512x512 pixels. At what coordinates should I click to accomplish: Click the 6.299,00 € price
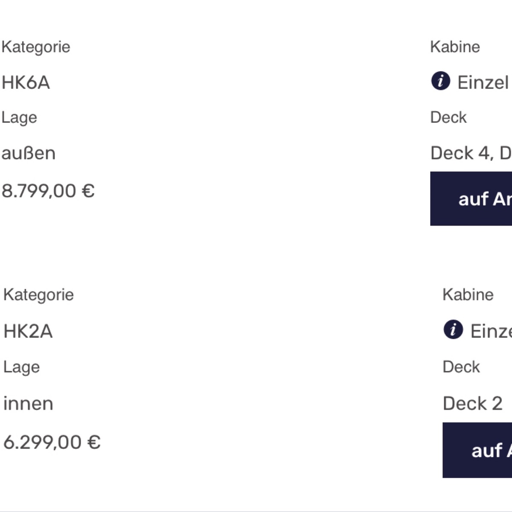(x=52, y=442)
